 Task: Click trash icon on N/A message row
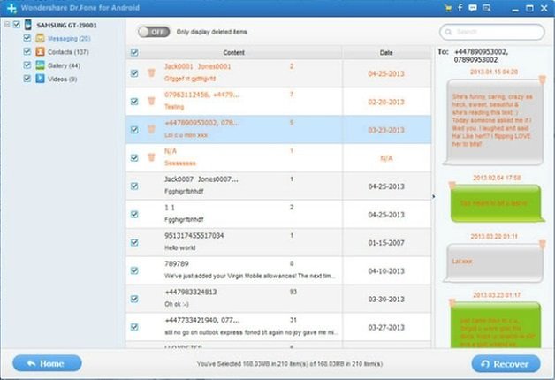pyautogui.click(x=151, y=157)
